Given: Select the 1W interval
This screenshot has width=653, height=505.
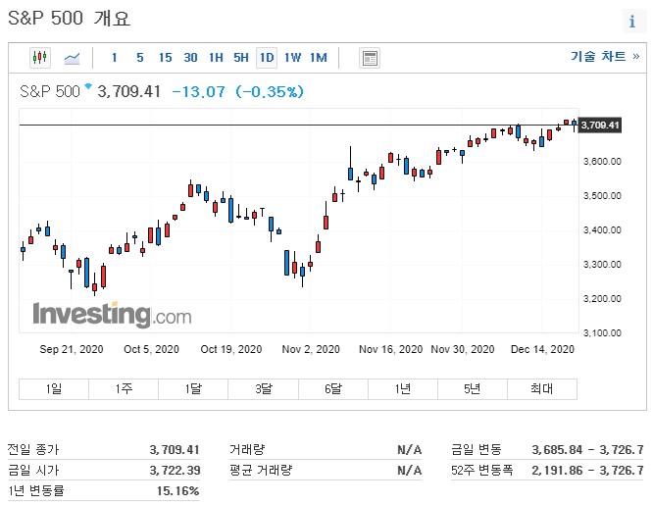Looking at the screenshot, I should point(292,58).
